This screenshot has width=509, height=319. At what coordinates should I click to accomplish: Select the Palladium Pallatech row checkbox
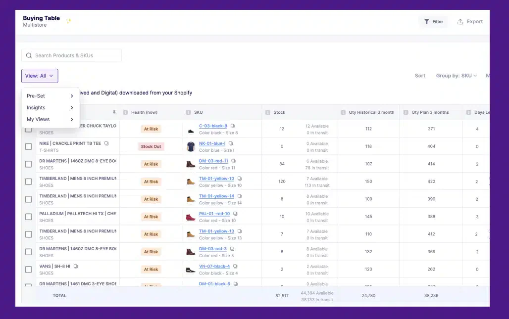[x=29, y=217]
